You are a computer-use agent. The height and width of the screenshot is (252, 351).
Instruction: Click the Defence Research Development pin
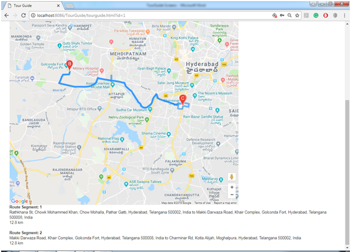click(x=218, y=144)
